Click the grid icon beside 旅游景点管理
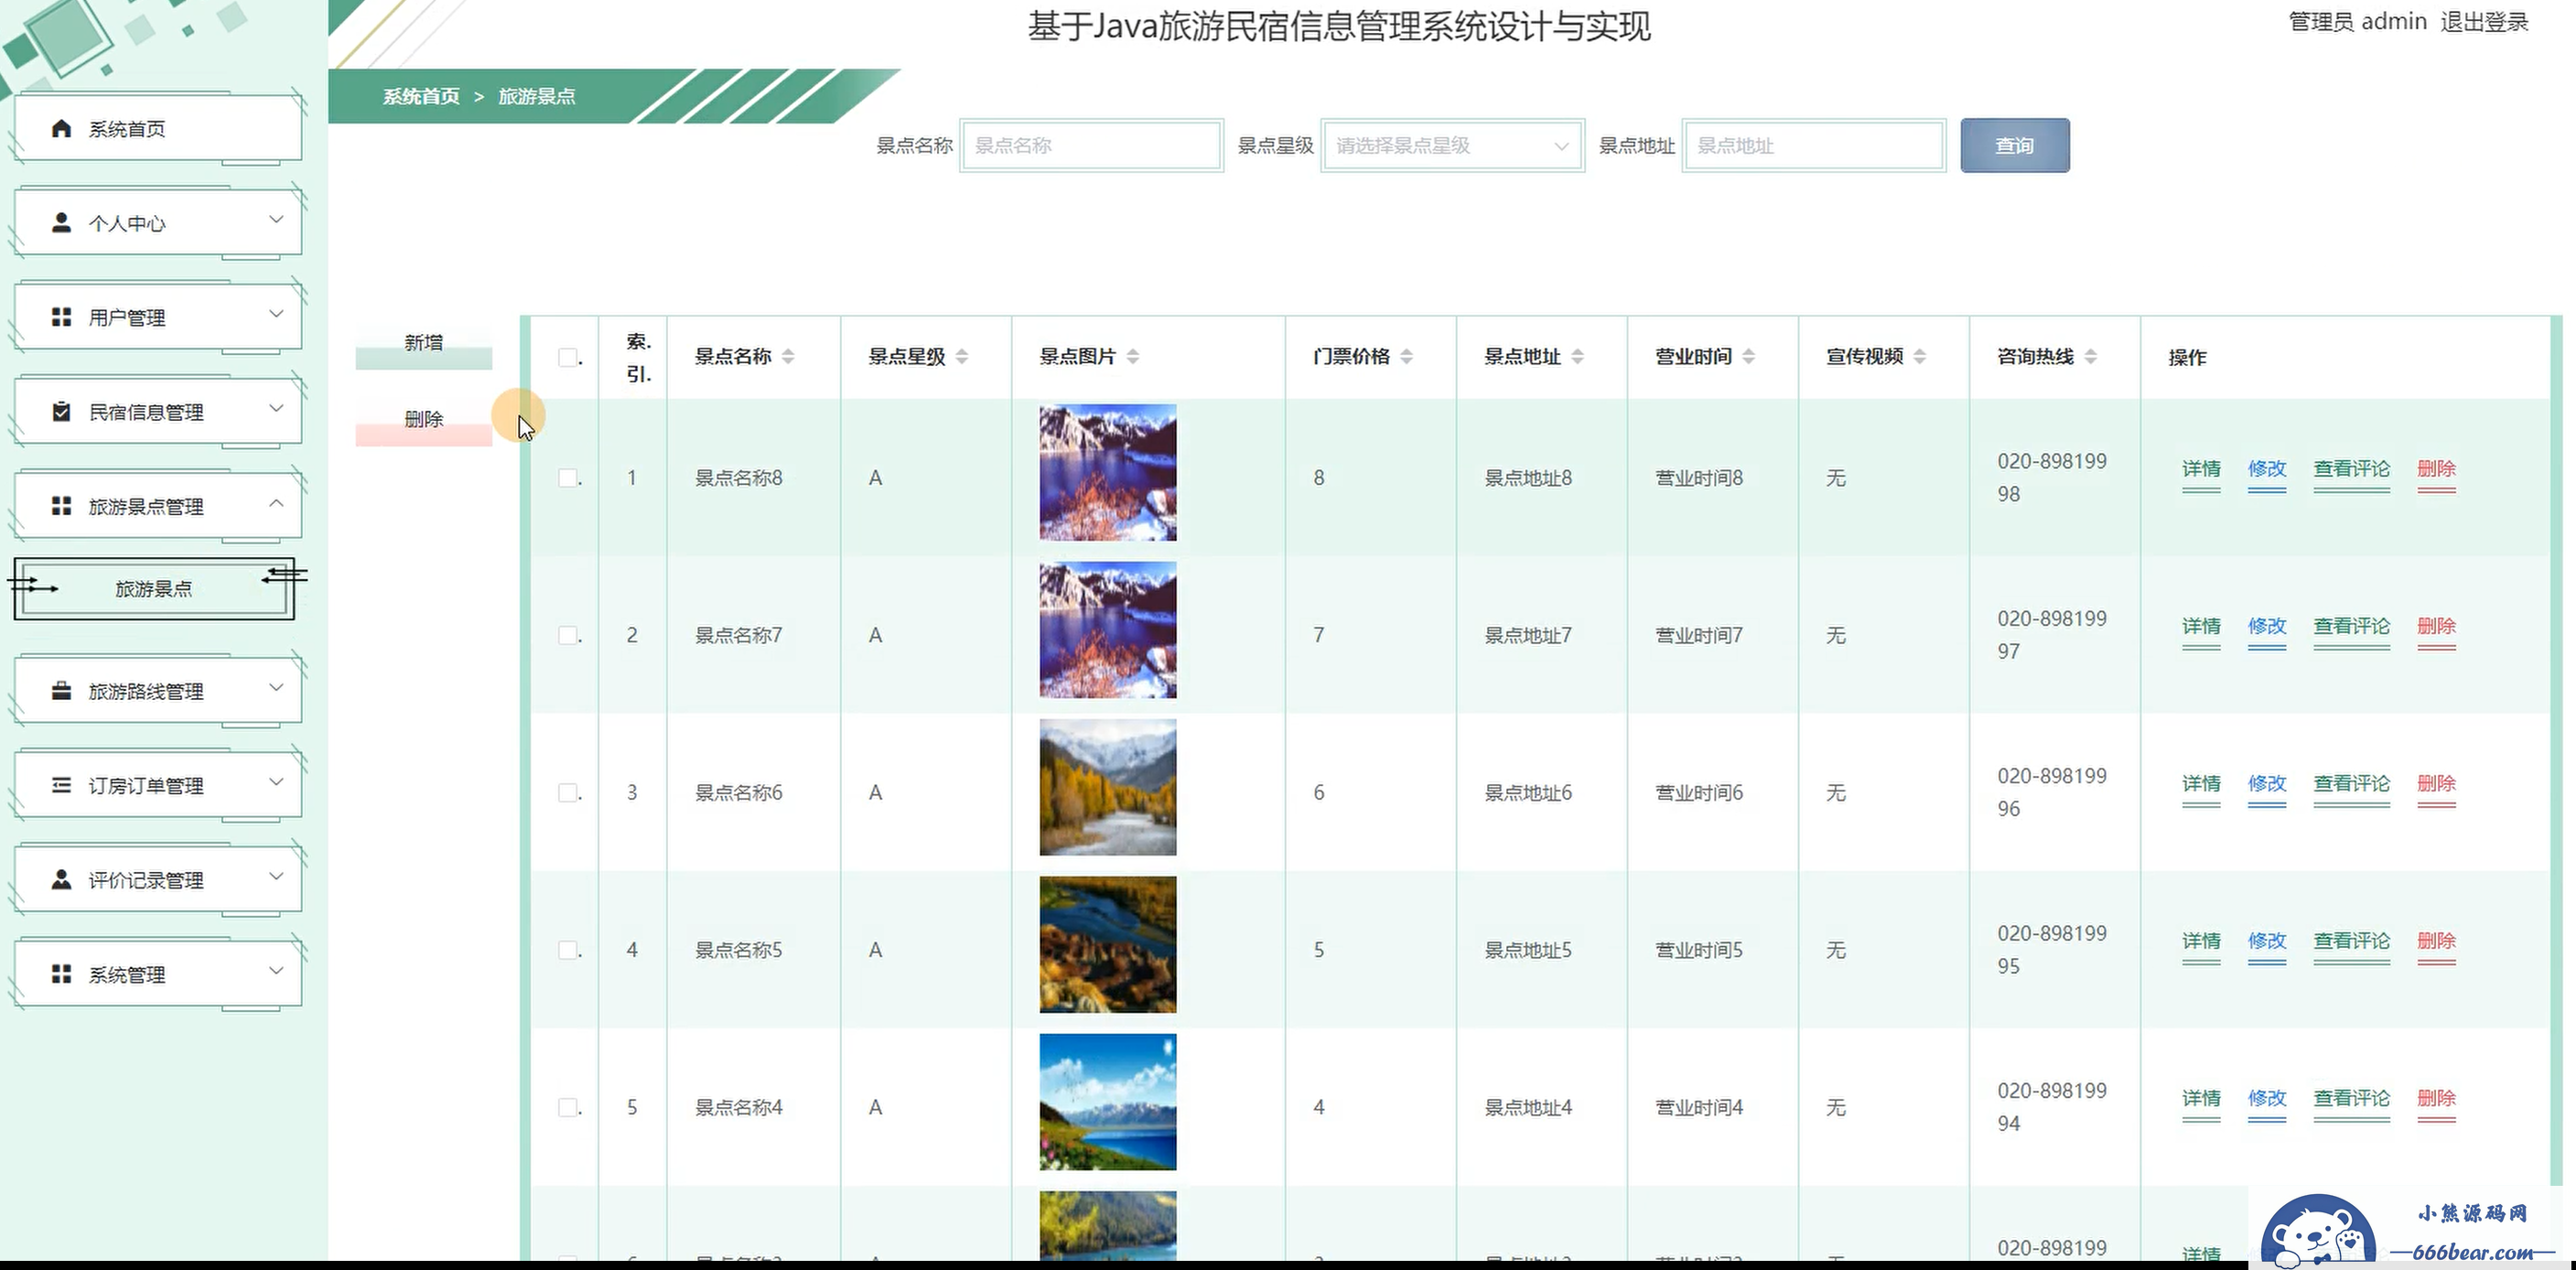The image size is (2576, 1270). tap(61, 506)
